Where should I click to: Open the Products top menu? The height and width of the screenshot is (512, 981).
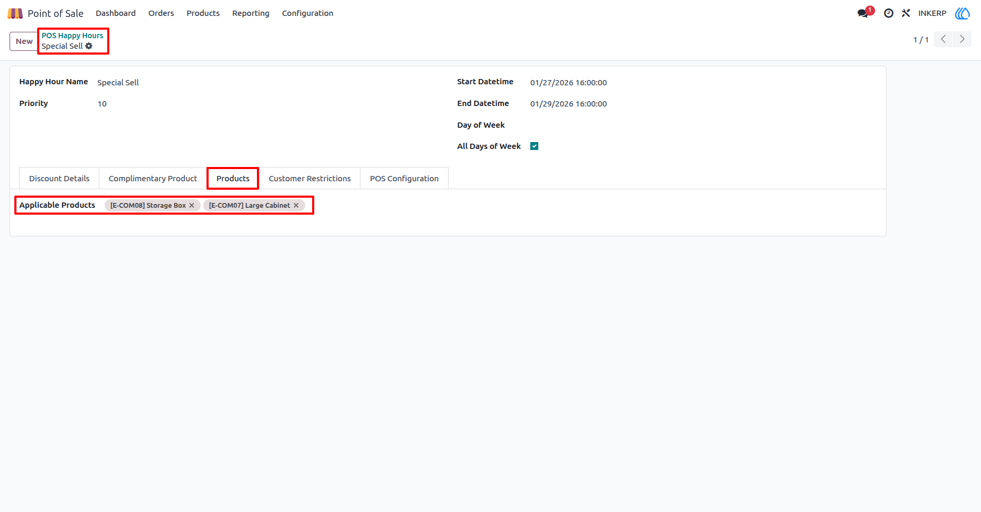pyautogui.click(x=203, y=13)
